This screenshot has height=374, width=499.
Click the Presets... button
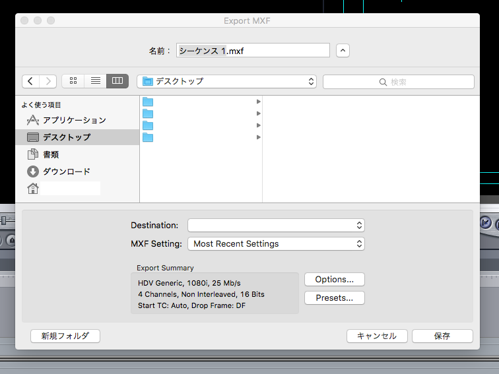334,297
